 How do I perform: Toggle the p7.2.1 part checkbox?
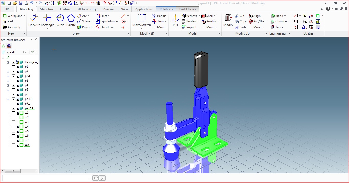point(13,108)
